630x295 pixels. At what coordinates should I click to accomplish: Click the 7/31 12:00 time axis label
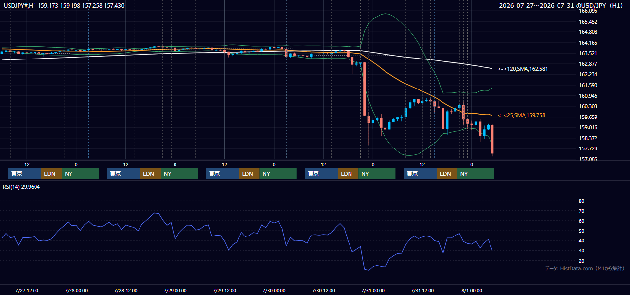(422, 290)
